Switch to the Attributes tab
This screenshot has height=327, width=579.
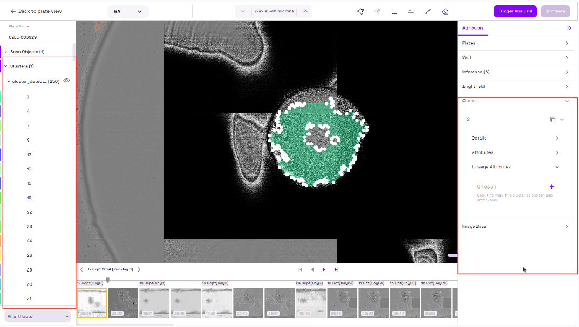[473, 28]
